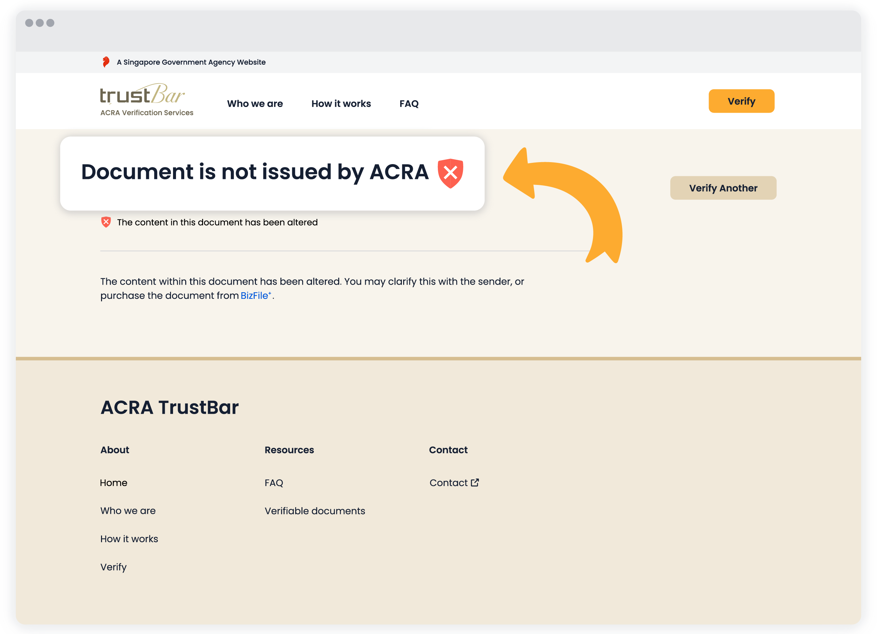Click the external link icon next to Contact
Image resolution: width=877 pixels, height=634 pixels.
[475, 482]
